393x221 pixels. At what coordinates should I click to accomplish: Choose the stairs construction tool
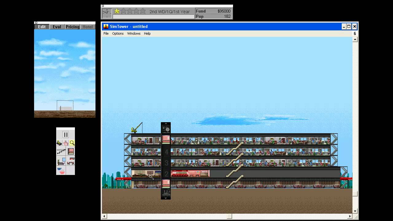tap(61, 151)
